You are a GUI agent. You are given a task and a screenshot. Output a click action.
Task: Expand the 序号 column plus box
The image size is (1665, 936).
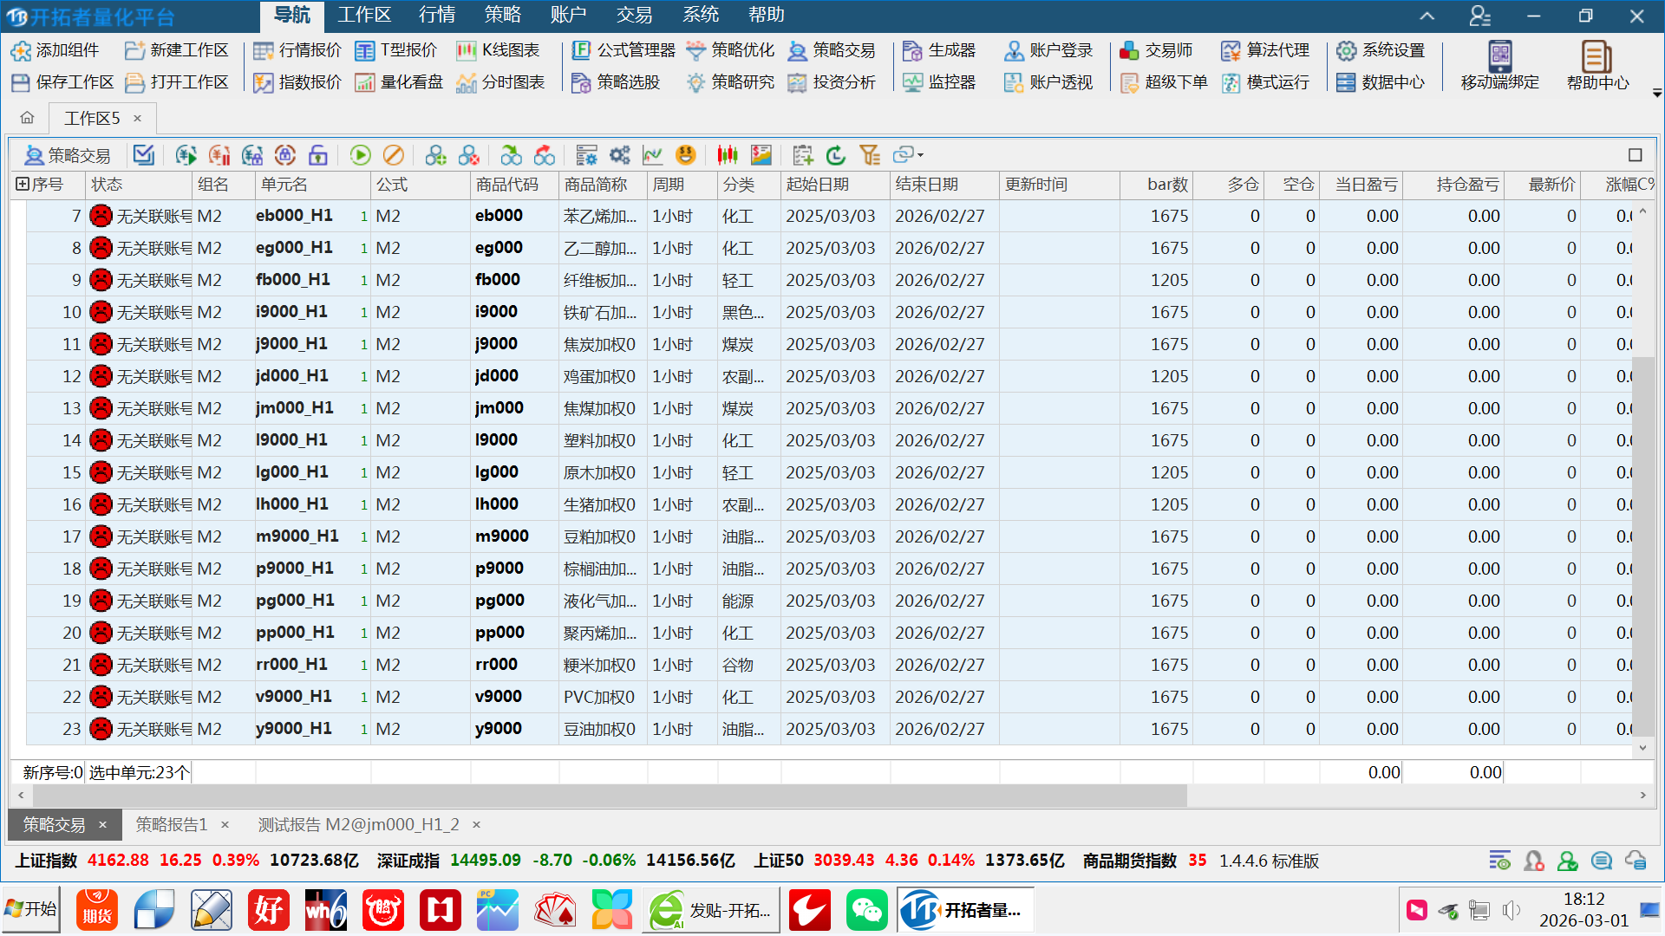pyautogui.click(x=23, y=184)
